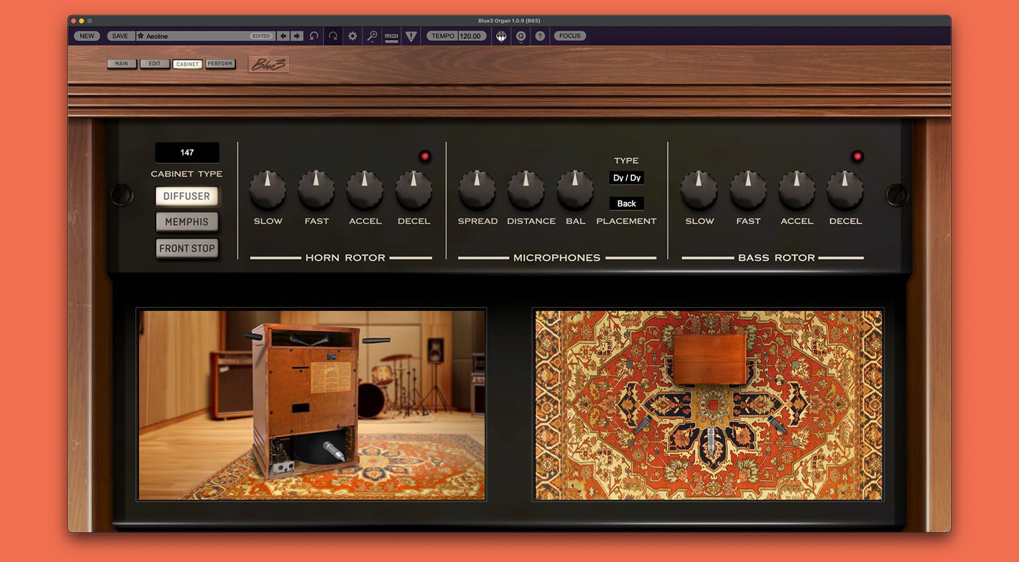Click the hand tap-tempo icon
Image resolution: width=1019 pixels, height=562 pixels.
click(501, 36)
